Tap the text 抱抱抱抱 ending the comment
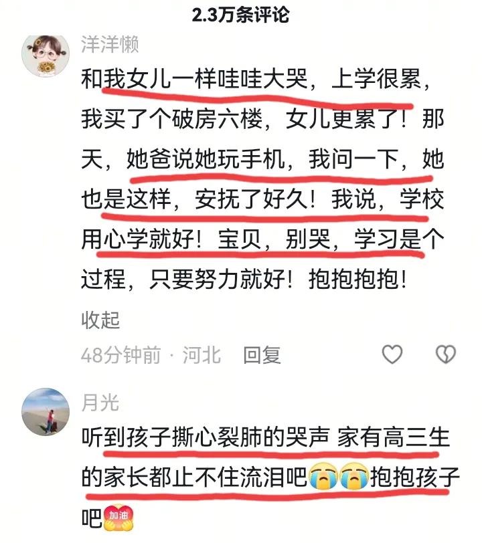The width and height of the screenshot is (482, 543). pos(353,279)
